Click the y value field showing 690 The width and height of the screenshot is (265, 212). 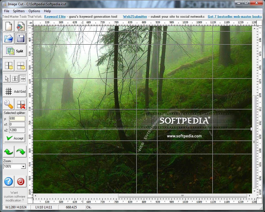(17, 118)
